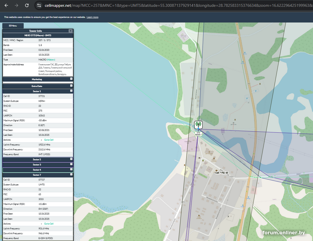Expand the Sector 3 section

(71, 164)
